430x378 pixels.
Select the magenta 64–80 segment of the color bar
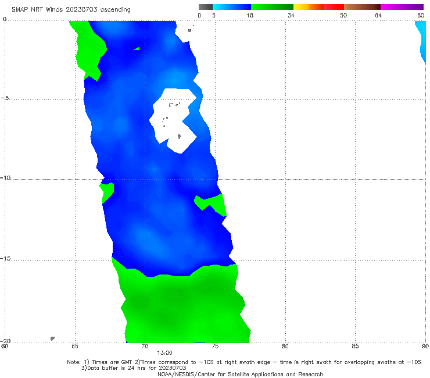[402, 7]
